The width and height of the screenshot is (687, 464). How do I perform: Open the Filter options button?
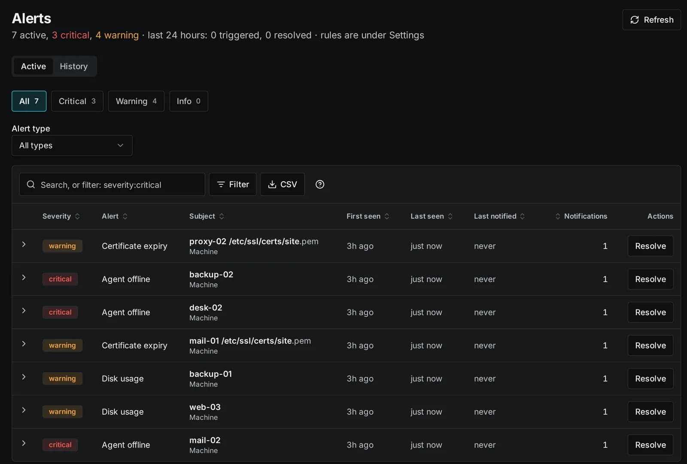pos(233,185)
